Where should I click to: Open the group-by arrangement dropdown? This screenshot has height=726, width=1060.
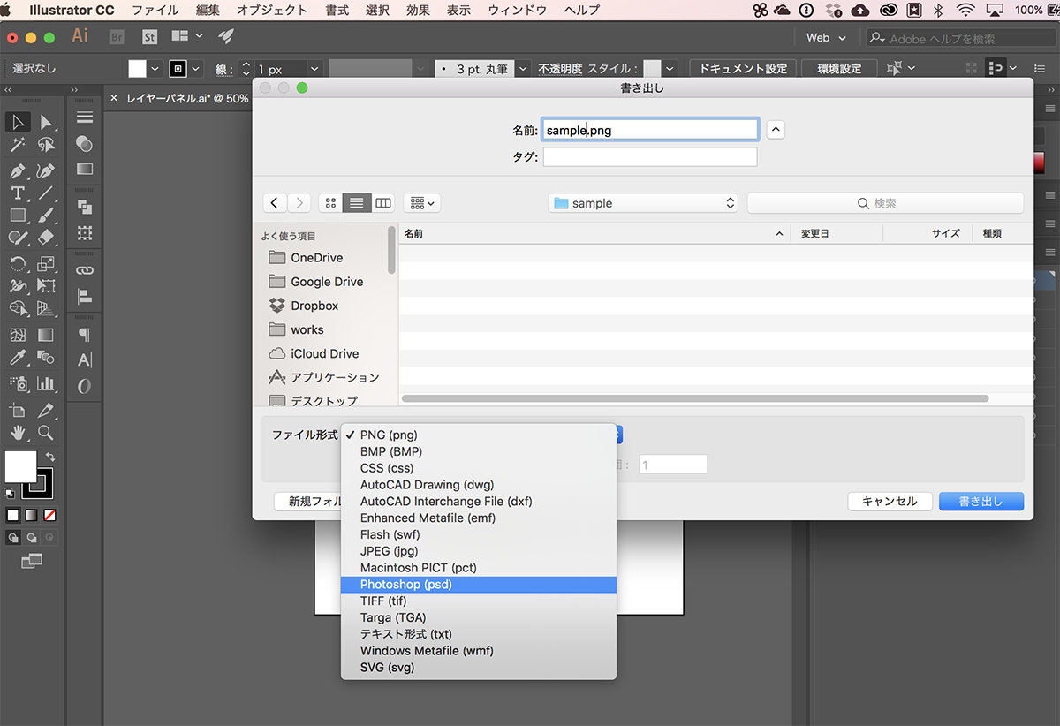[x=422, y=203]
